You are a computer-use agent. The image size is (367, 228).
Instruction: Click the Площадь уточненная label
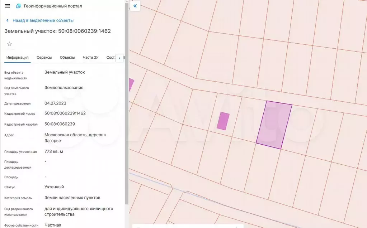pos(20,152)
